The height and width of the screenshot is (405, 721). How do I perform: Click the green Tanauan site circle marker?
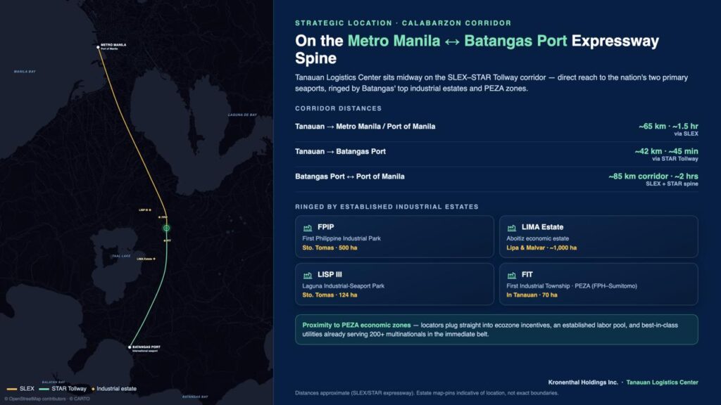point(166,228)
